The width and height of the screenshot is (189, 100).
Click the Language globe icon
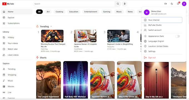pos(145,41)
